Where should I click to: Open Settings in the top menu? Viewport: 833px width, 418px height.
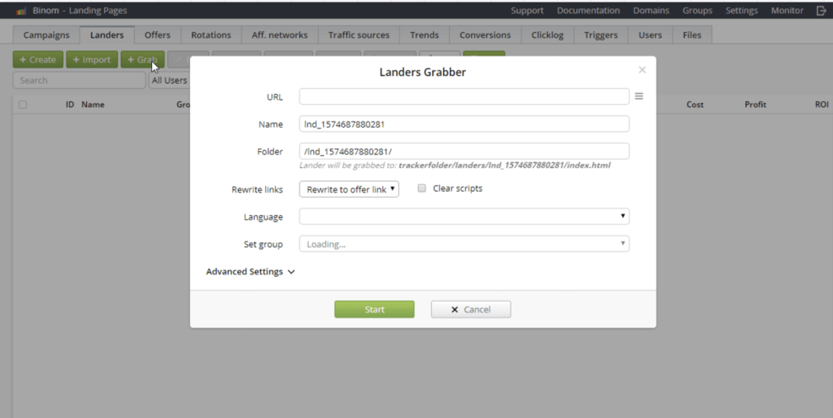click(x=741, y=11)
